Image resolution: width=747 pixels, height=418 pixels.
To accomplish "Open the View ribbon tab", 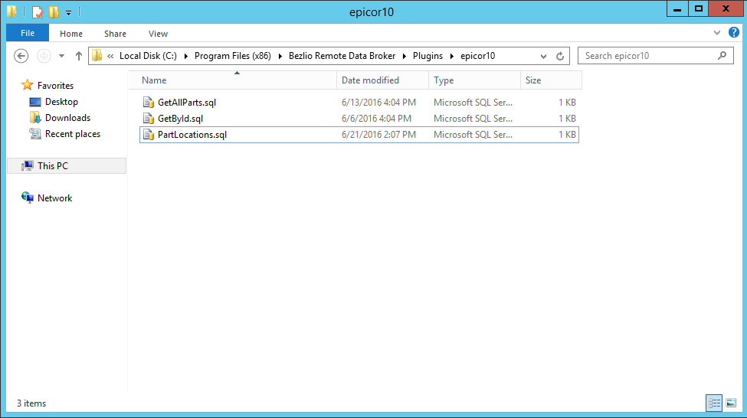I will [158, 34].
